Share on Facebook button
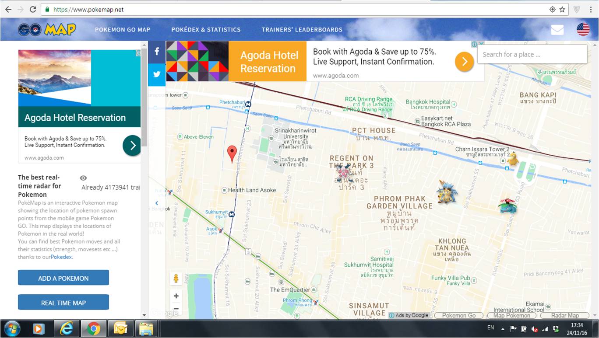This screenshot has width=599, height=338. [x=157, y=52]
